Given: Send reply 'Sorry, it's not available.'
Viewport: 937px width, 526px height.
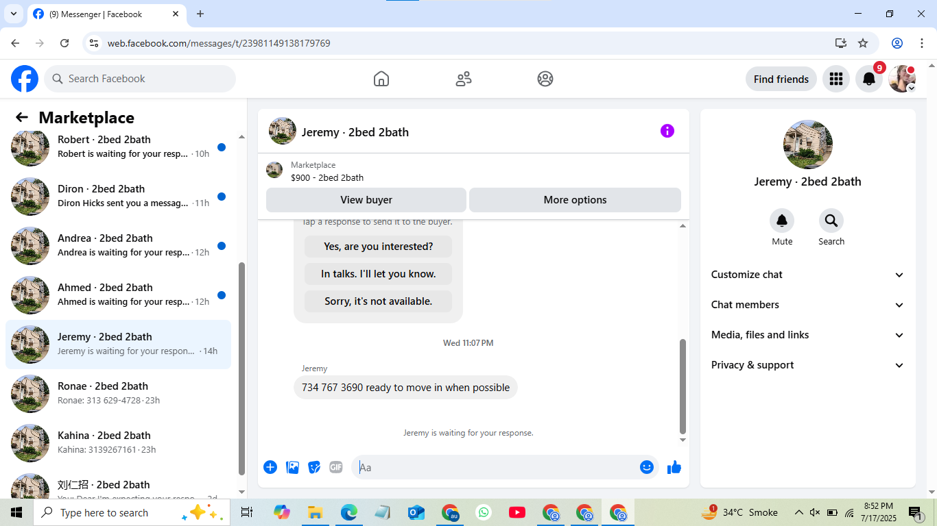Looking at the screenshot, I should 379,301.
